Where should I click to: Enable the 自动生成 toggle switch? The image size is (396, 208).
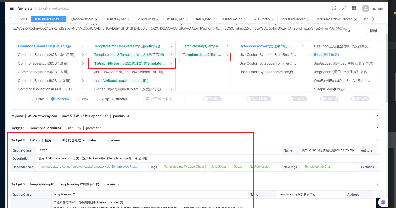tap(298, 99)
